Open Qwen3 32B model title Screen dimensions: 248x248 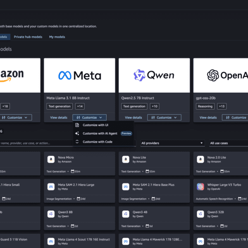click(x=216, y=212)
